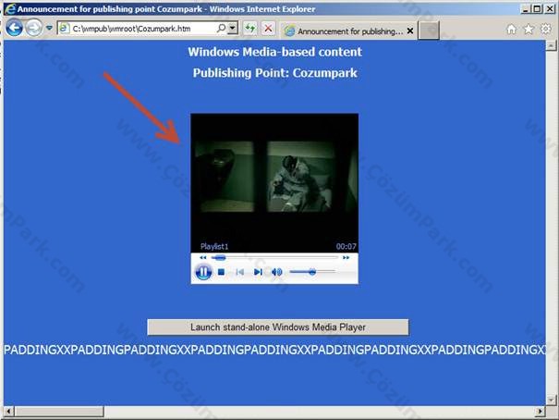Click the page icon in address bar
The height and width of the screenshot is (420, 559).
pyautogui.click(x=64, y=28)
